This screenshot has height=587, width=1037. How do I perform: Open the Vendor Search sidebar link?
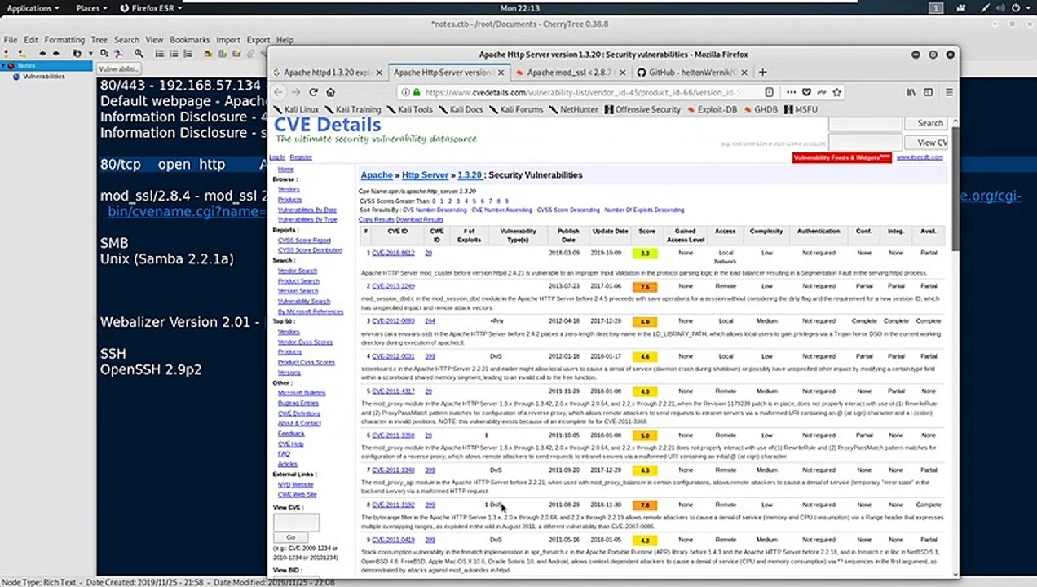[x=297, y=271]
